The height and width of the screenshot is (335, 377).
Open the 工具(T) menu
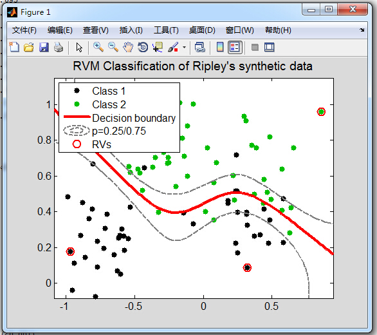click(x=166, y=30)
